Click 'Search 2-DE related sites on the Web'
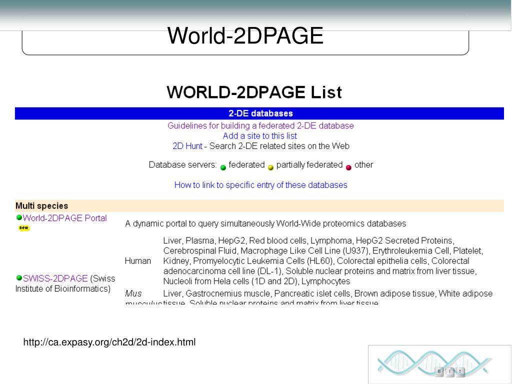 pos(279,146)
